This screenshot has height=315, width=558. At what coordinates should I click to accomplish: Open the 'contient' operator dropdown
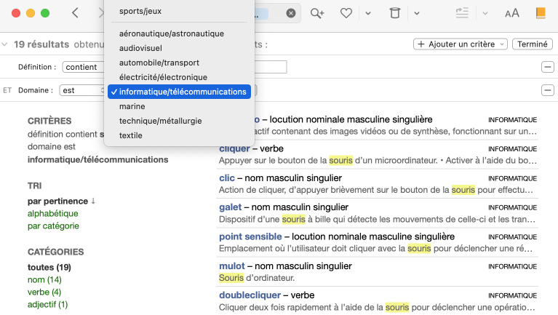[84, 67]
